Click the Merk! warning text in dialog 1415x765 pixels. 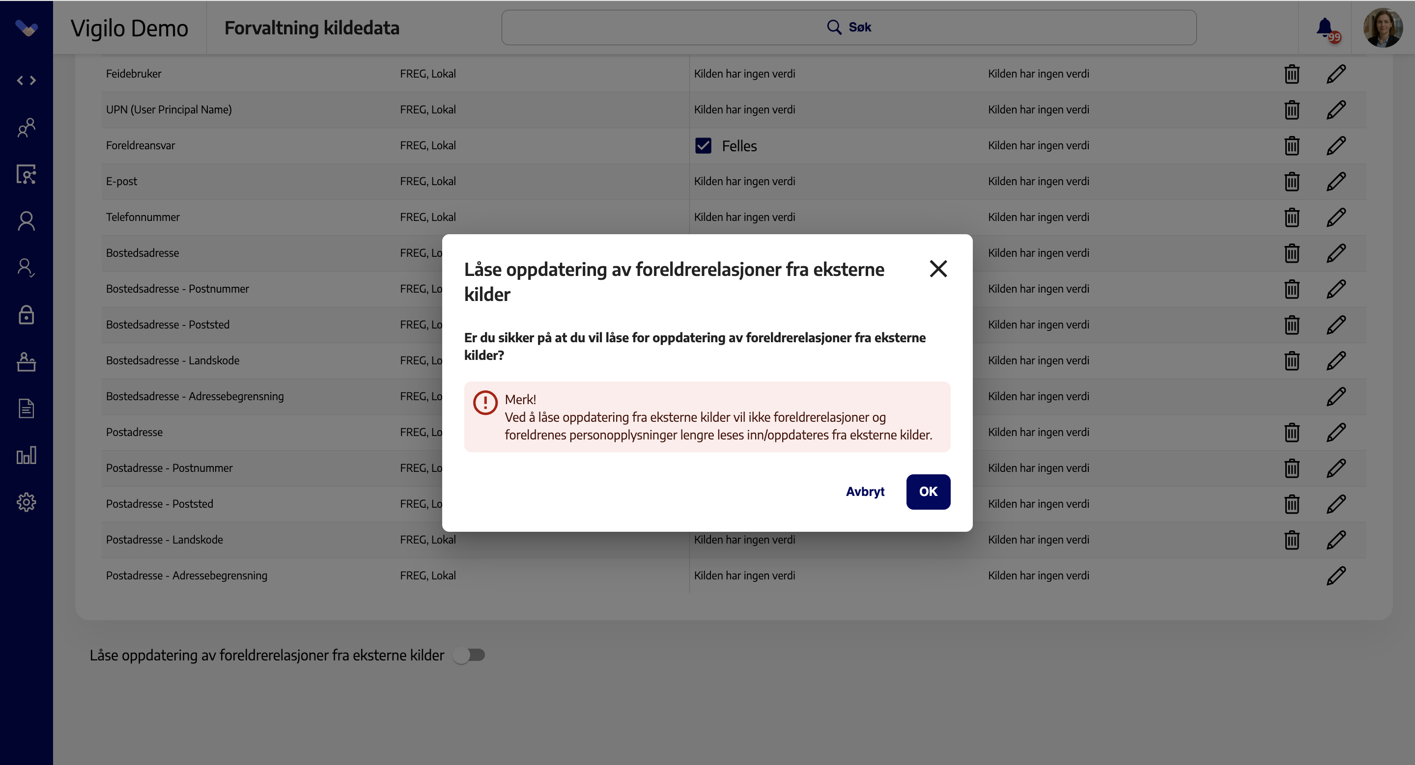point(520,399)
